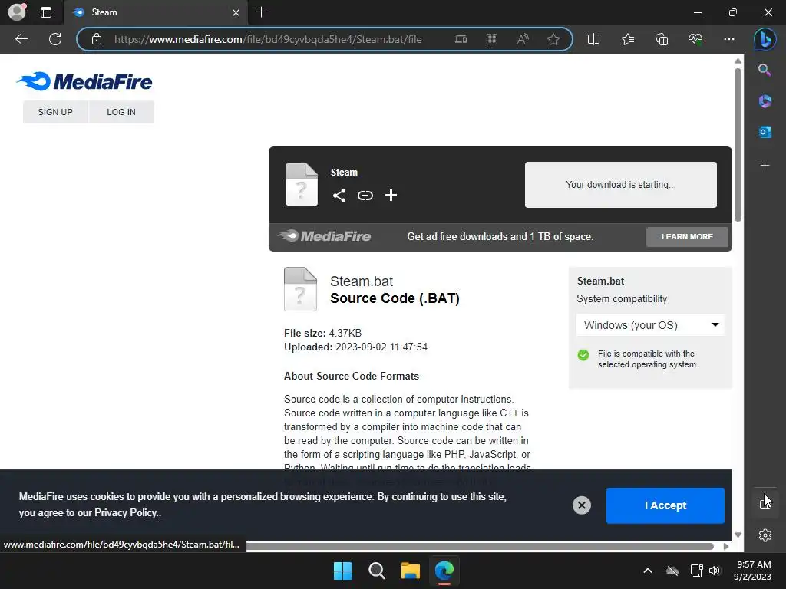Viewport: 786px width, 589px height.
Task: Click Microsoft Edge taskbar icon
Action: tap(444, 571)
